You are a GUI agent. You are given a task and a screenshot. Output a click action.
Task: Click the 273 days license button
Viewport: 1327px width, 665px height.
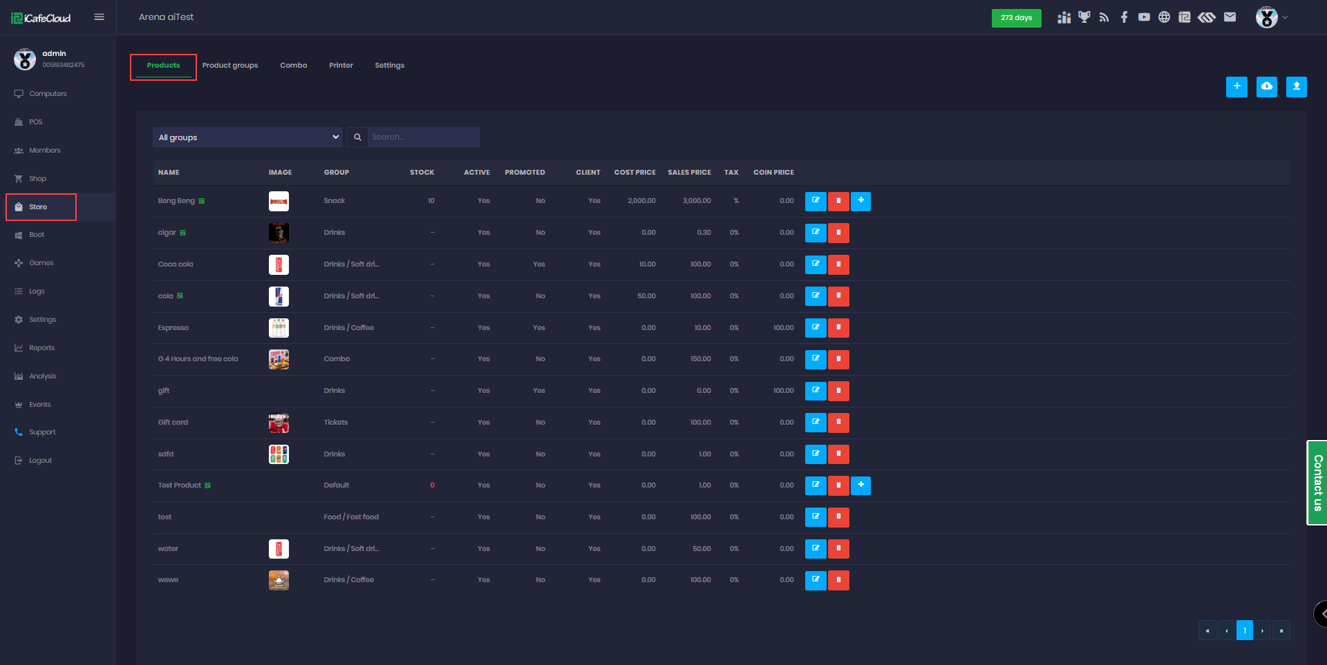tap(1016, 18)
